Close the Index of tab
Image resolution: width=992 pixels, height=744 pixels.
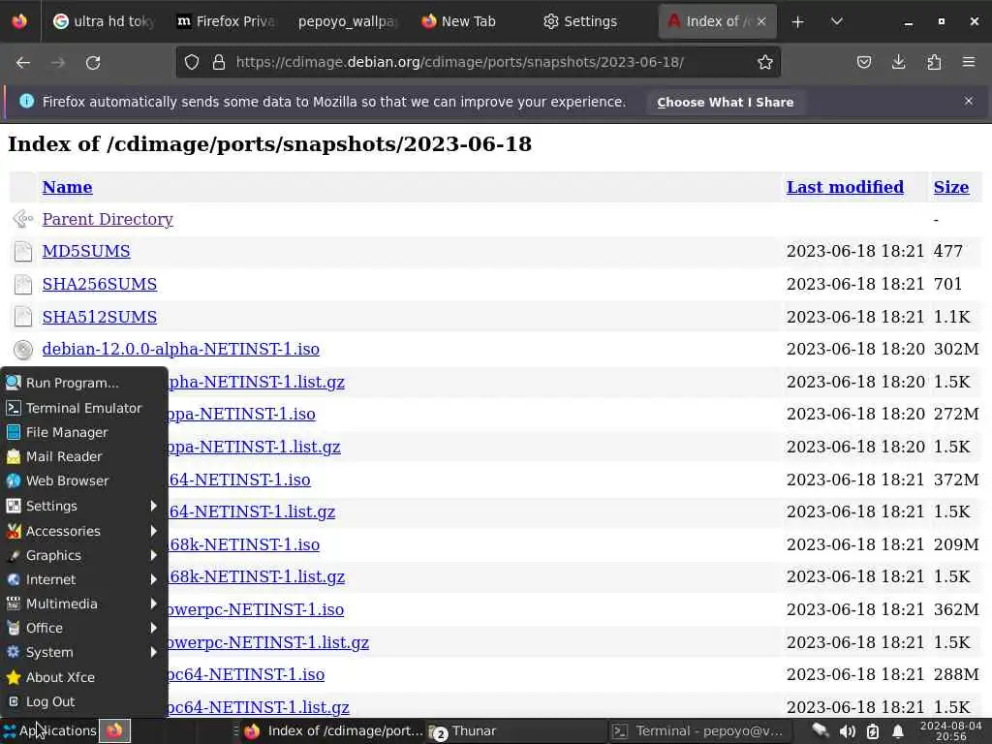pos(761,21)
